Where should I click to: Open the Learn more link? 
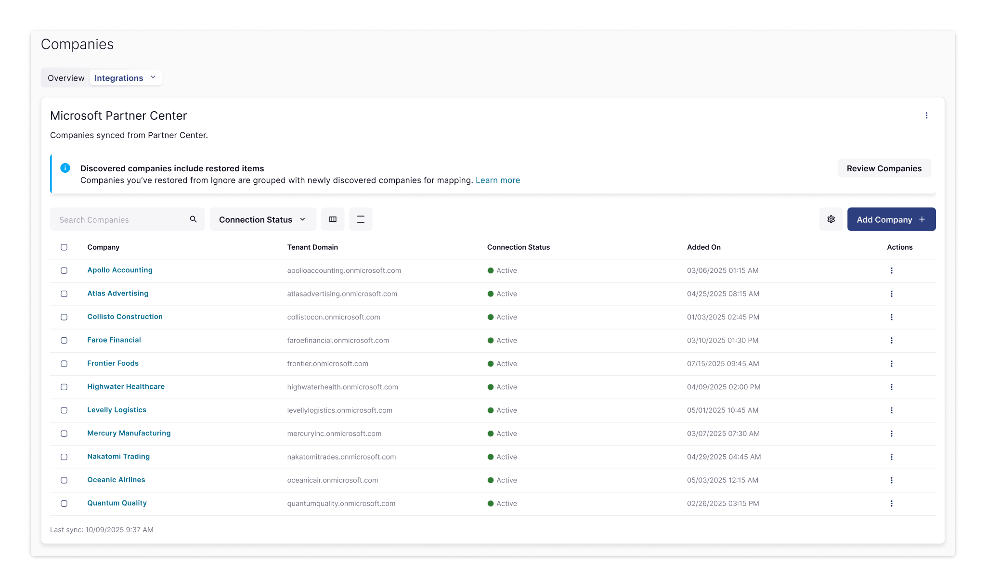tap(498, 180)
